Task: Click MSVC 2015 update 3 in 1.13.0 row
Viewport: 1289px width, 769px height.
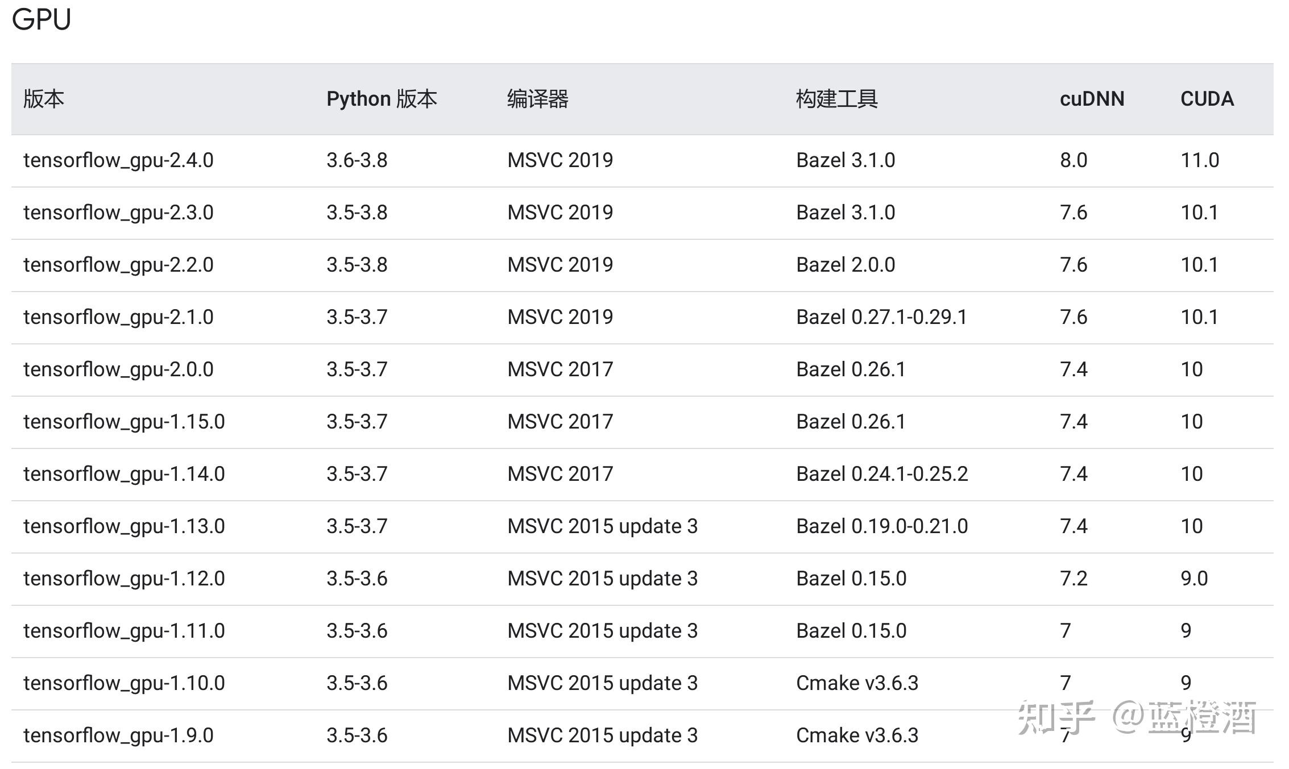Action: pos(603,526)
